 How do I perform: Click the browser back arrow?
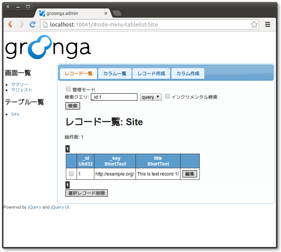coord(10,25)
